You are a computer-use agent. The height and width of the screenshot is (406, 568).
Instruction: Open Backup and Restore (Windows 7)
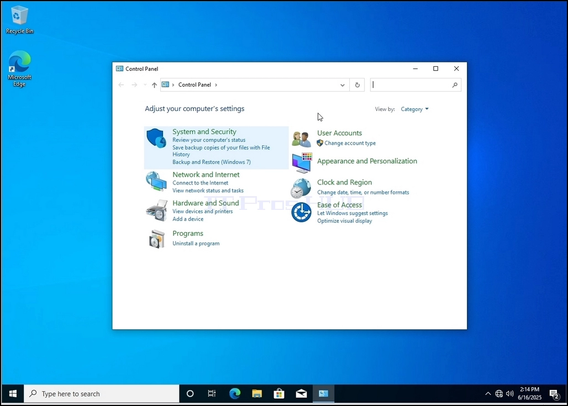211,162
